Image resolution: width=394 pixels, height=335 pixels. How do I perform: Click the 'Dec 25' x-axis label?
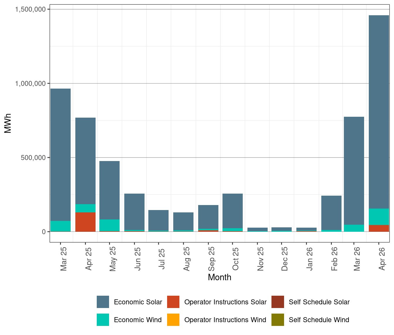point(284,259)
